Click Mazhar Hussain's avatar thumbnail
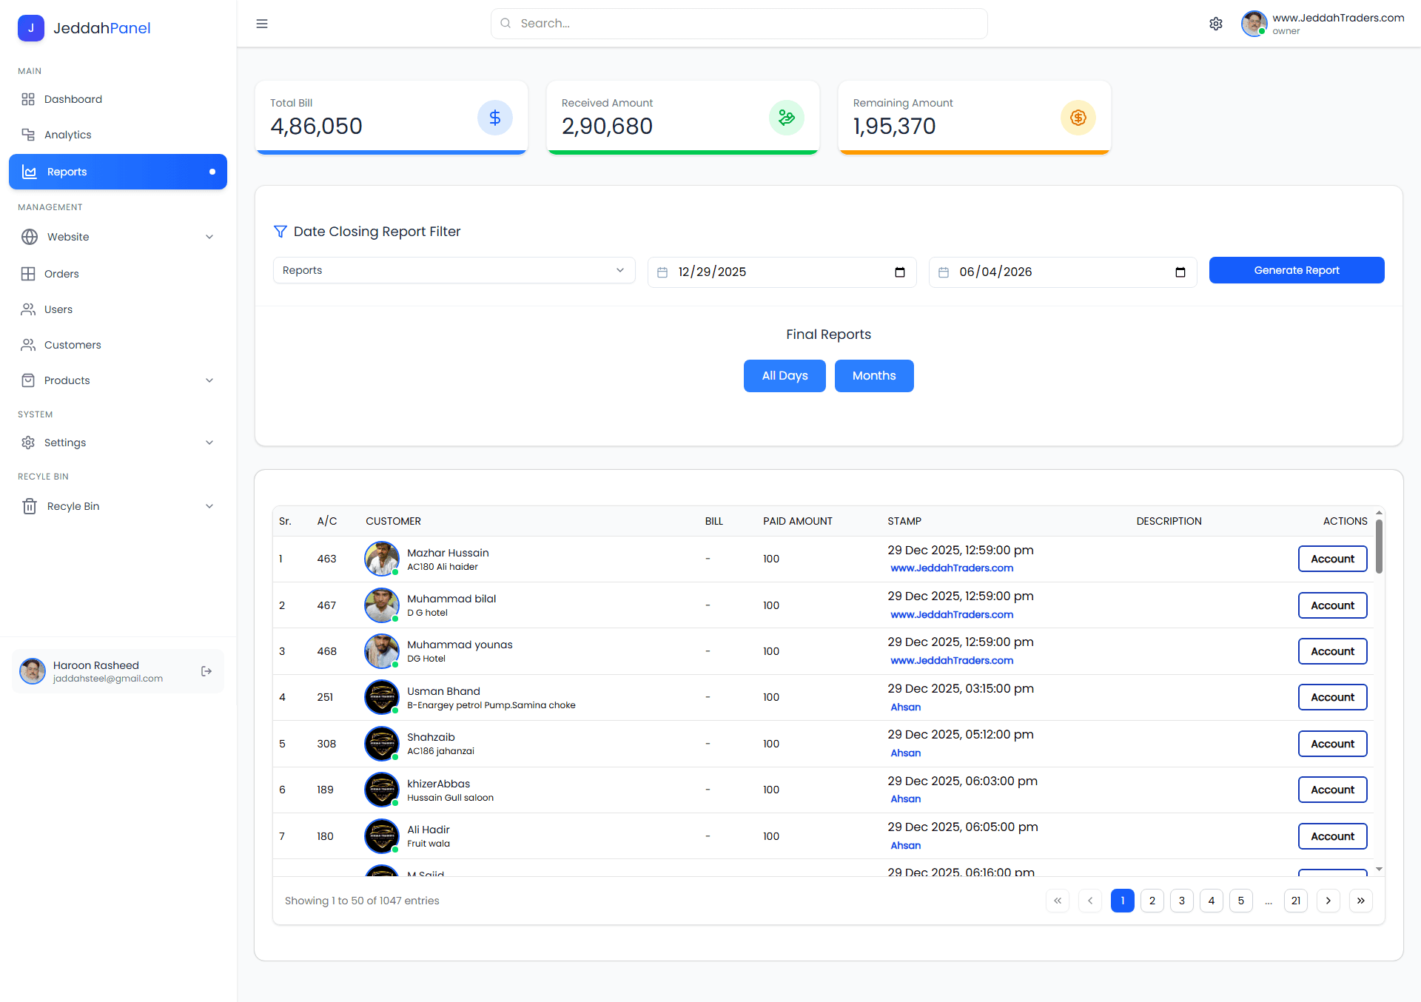The image size is (1421, 1002). coord(382,559)
